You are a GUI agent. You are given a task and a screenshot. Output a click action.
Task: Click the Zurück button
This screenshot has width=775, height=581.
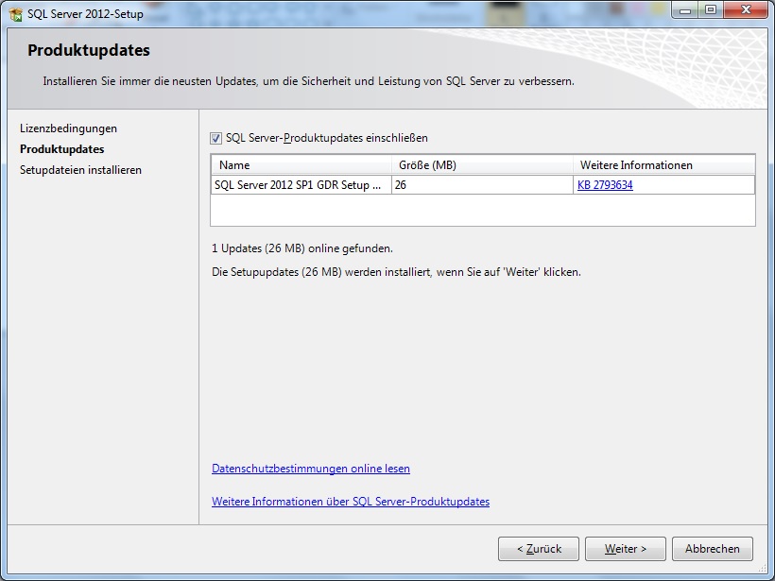pos(539,549)
